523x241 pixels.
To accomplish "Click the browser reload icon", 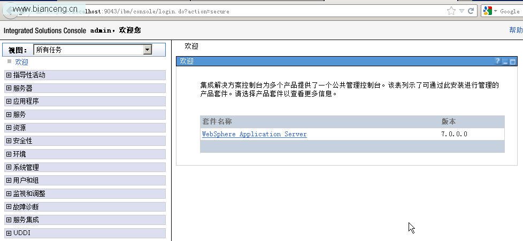I will point(471,11).
